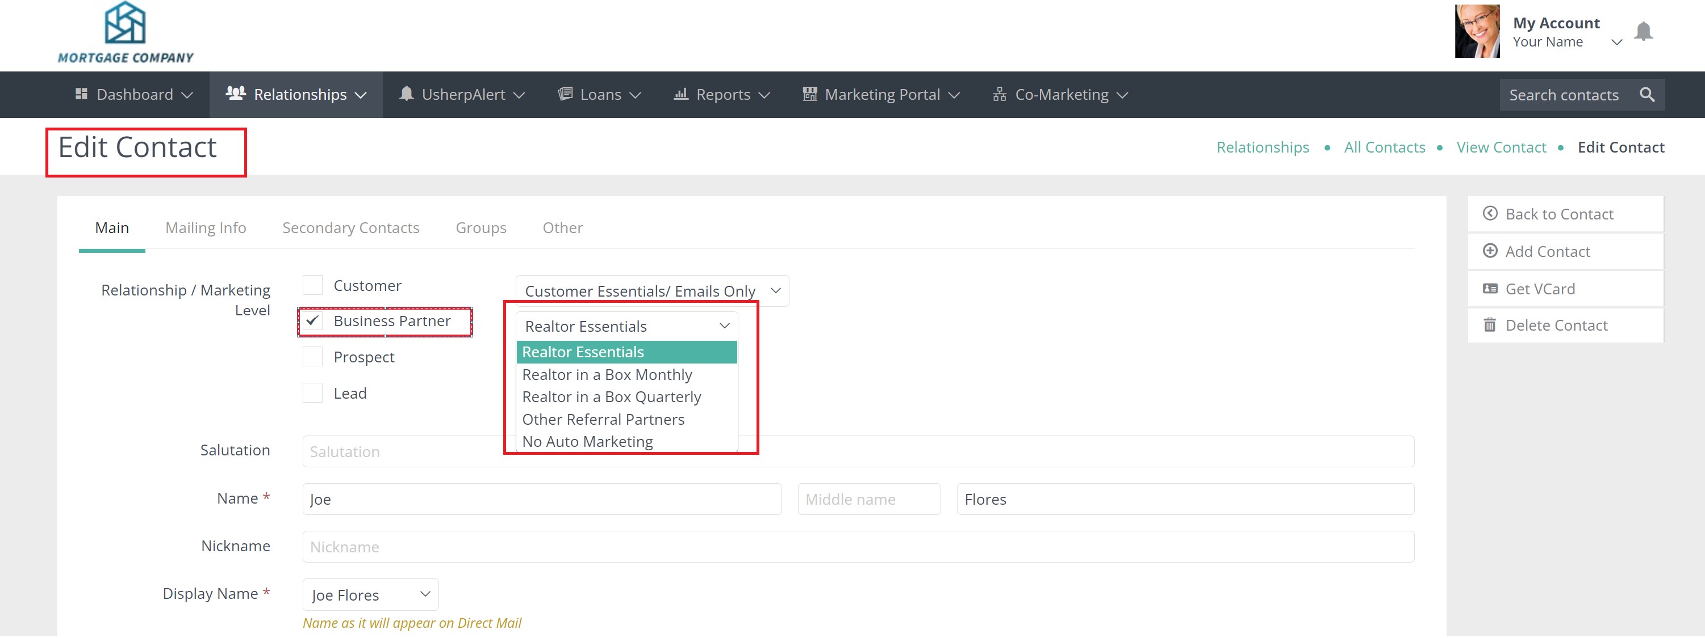
Task: Tick the Lead checkbox
Action: click(x=312, y=394)
